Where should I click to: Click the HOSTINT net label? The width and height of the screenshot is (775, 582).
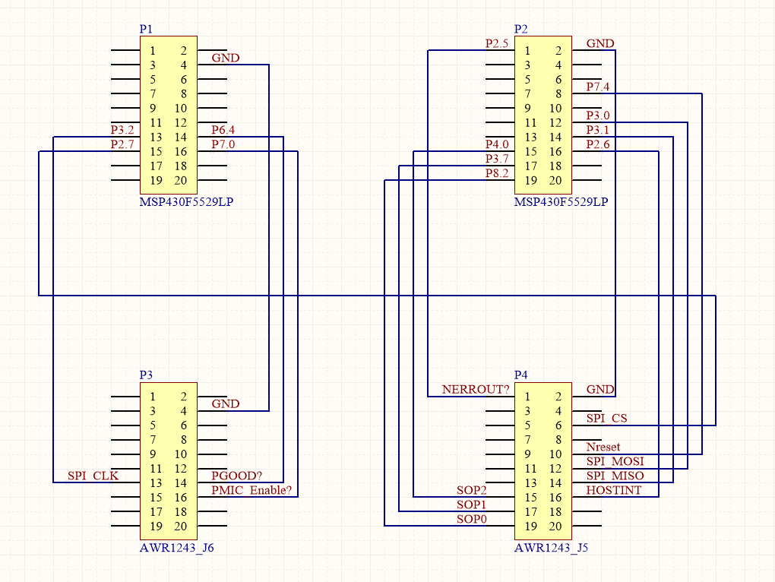tap(614, 490)
